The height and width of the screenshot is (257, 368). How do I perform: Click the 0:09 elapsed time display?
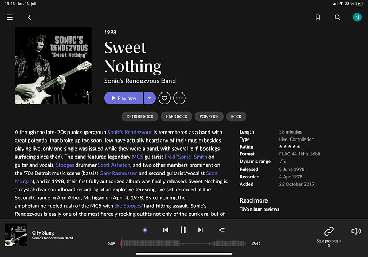tap(111, 244)
